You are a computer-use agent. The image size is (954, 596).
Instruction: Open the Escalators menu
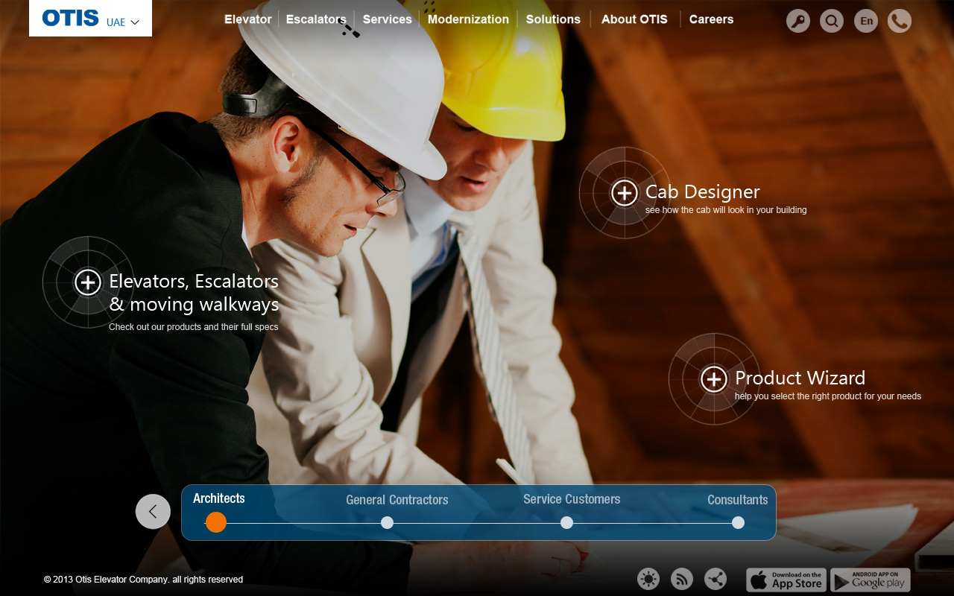pyautogui.click(x=316, y=19)
